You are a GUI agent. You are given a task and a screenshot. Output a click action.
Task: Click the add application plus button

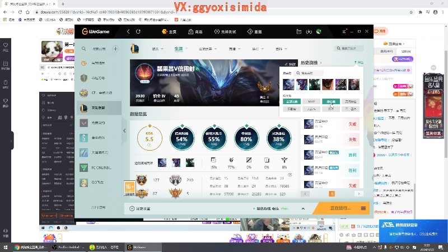pos(115,49)
